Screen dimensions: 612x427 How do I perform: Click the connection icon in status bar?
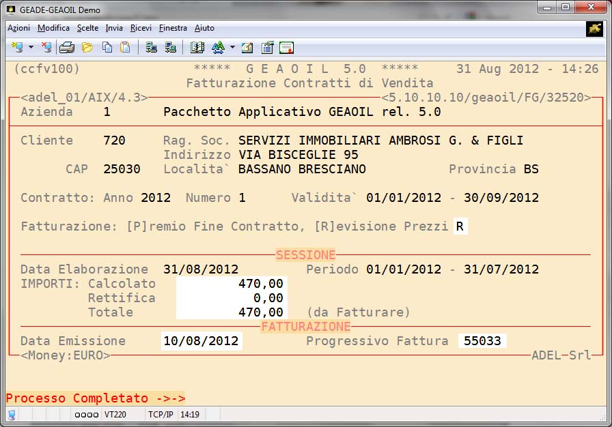click(12, 415)
